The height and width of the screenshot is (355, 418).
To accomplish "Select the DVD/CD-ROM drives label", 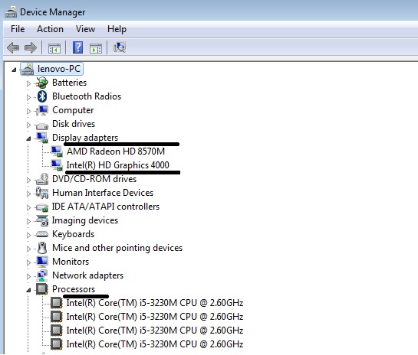I will pos(94,179).
